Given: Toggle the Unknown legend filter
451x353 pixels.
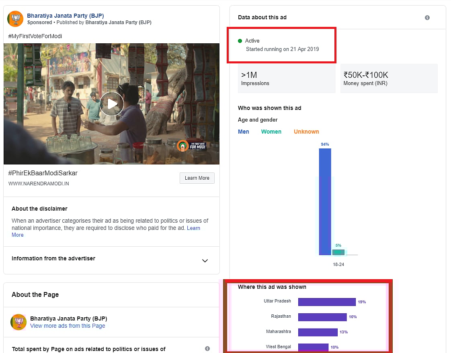Looking at the screenshot, I should (306, 132).
